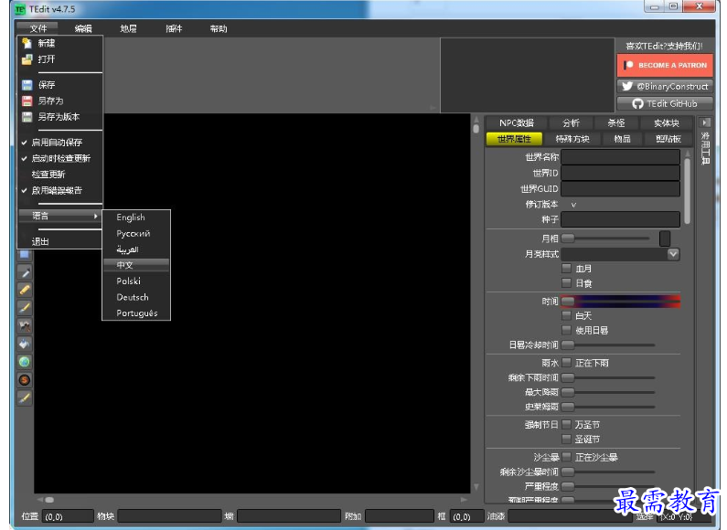Expand the 语言 submenu entry

coord(59,216)
